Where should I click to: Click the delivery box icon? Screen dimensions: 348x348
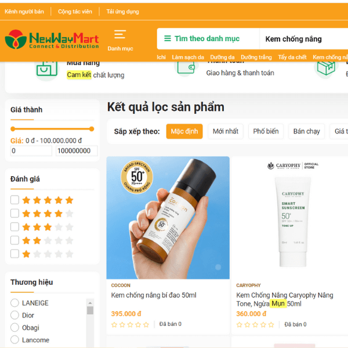(326, 68)
